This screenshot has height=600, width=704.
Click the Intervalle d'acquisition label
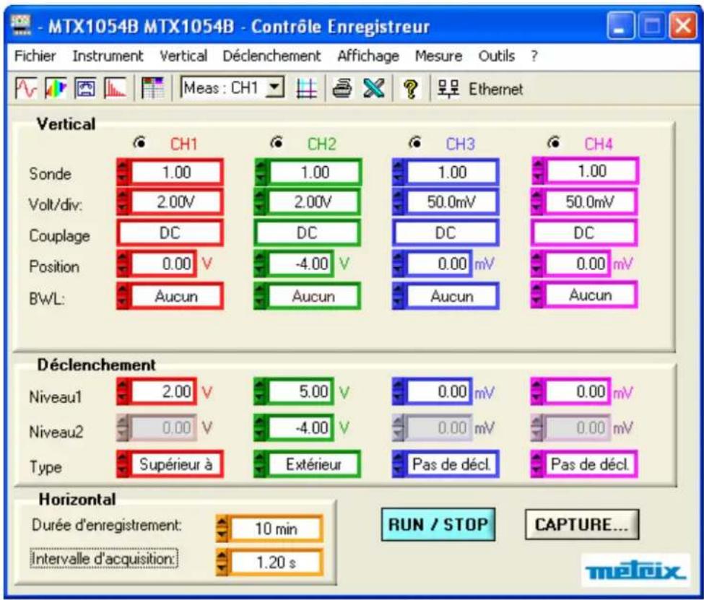pos(103,559)
